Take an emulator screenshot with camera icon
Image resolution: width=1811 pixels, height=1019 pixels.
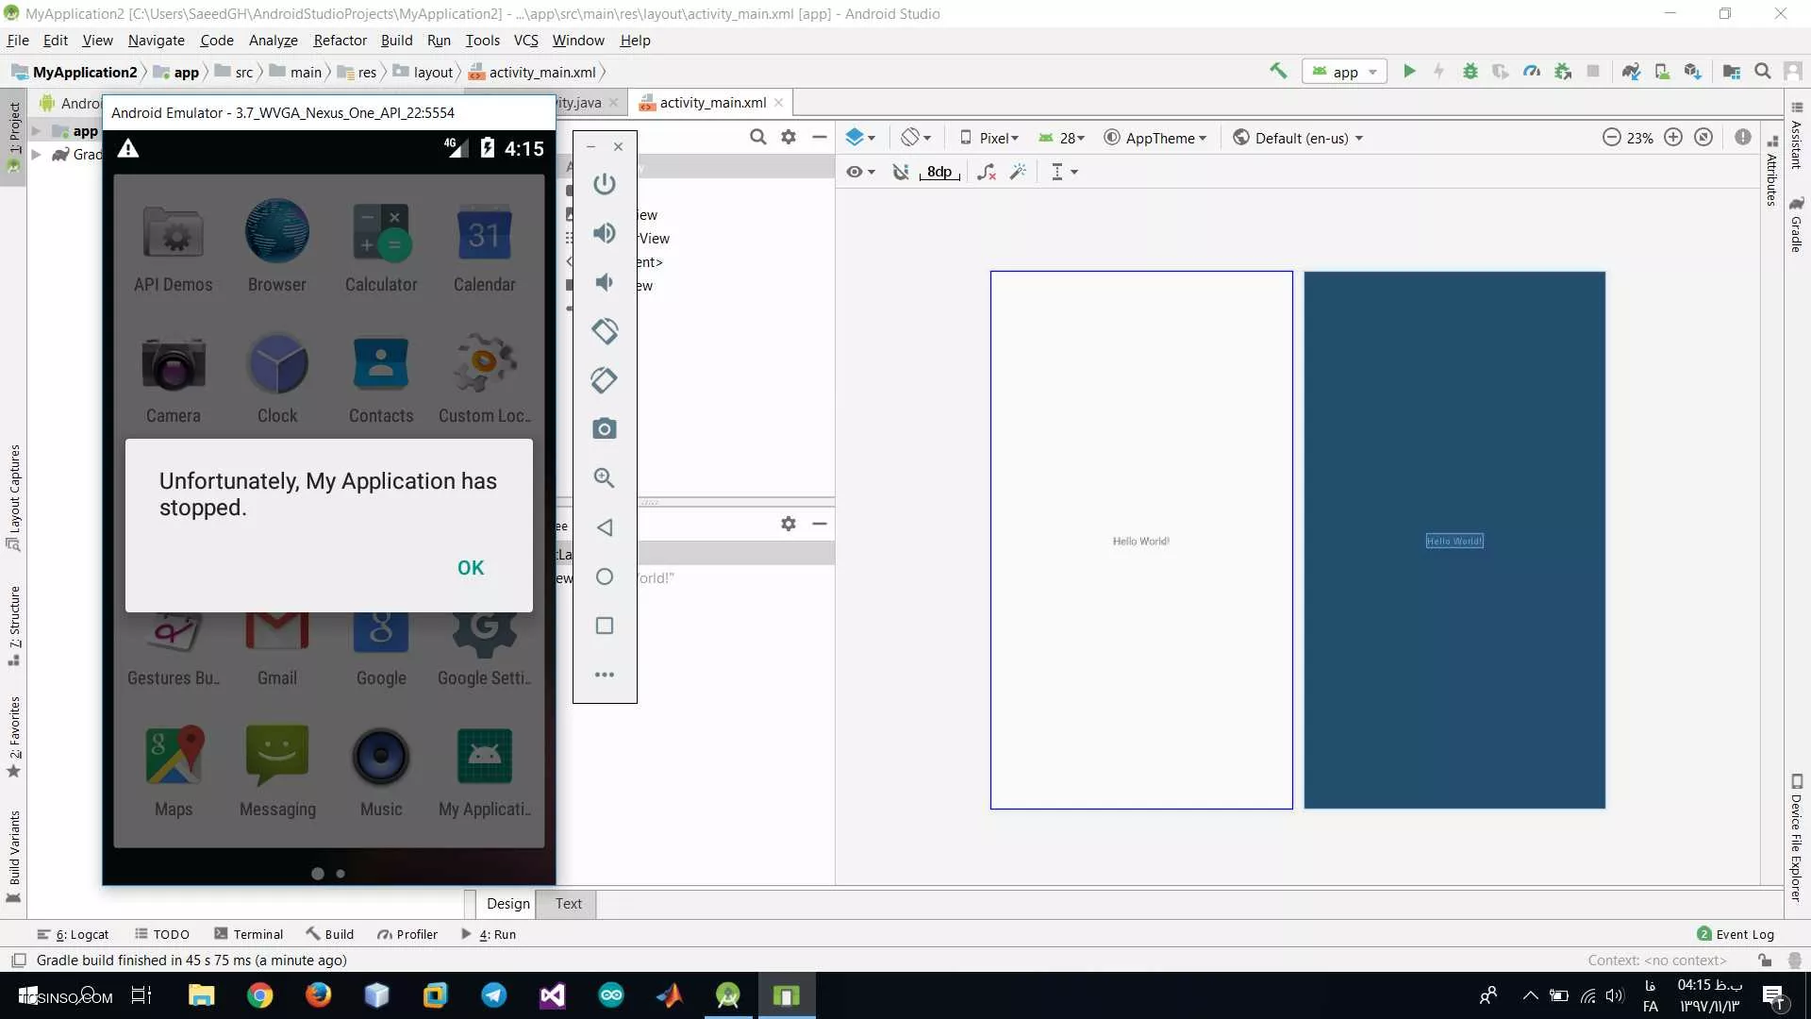coord(605,429)
